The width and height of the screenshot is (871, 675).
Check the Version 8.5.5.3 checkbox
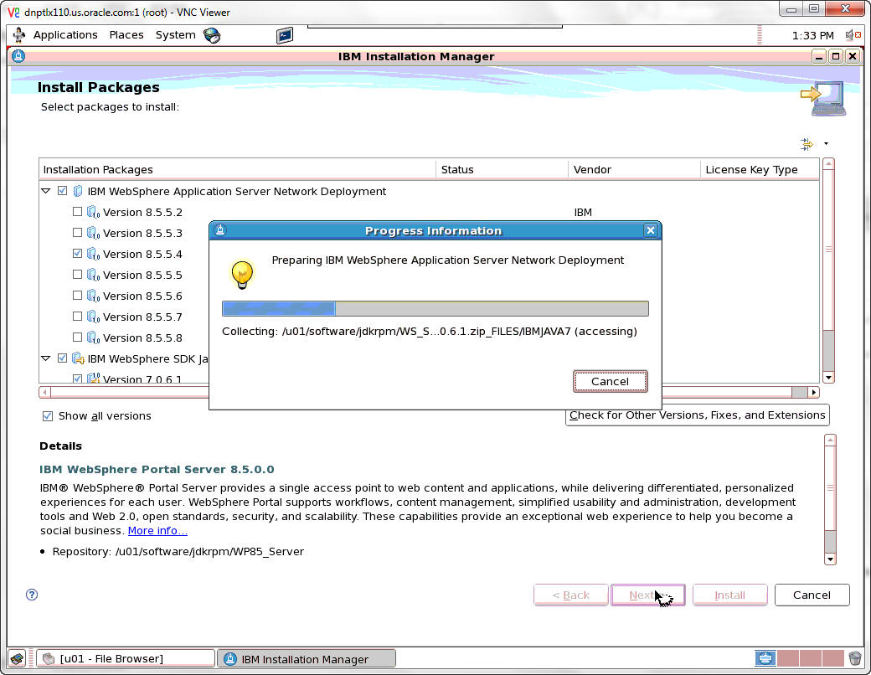point(77,233)
